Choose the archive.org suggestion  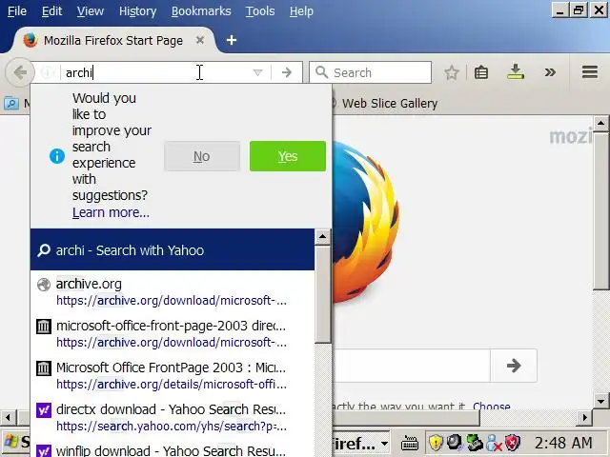click(x=173, y=292)
